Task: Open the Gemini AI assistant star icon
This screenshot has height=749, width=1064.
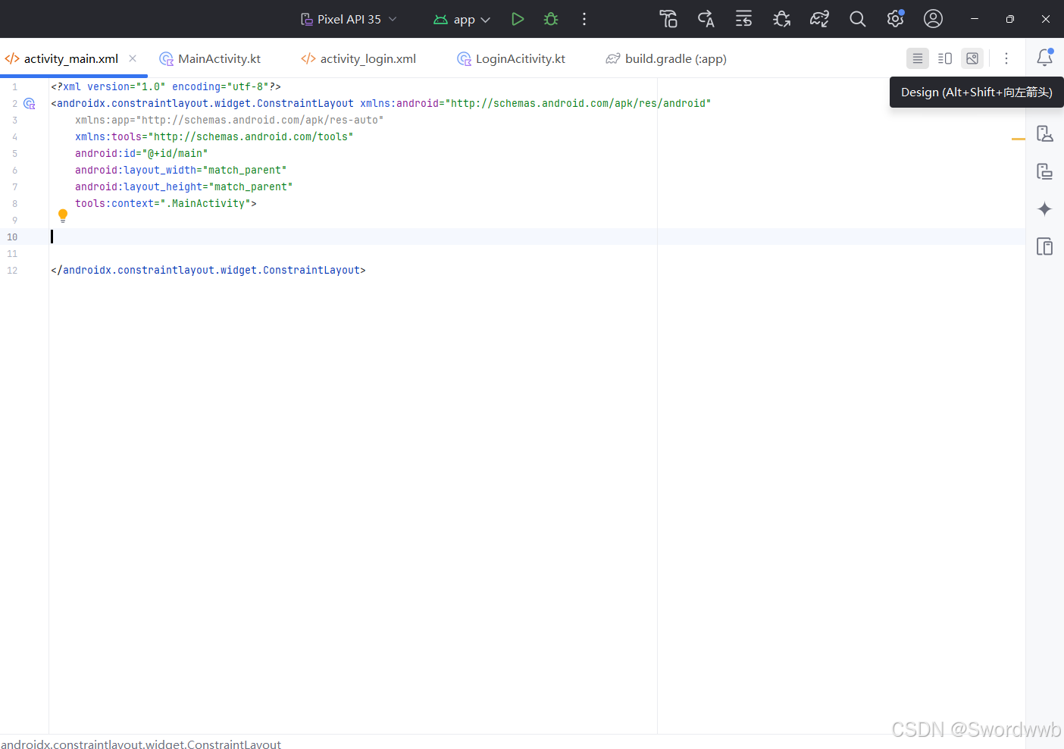Action: pyautogui.click(x=1045, y=209)
